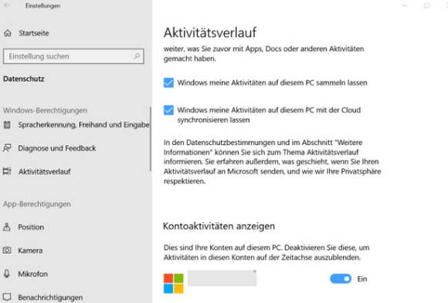Click the Aktivitätsverlauf sidebar icon
Viewport: 448px width, 303px height.
tap(7, 171)
